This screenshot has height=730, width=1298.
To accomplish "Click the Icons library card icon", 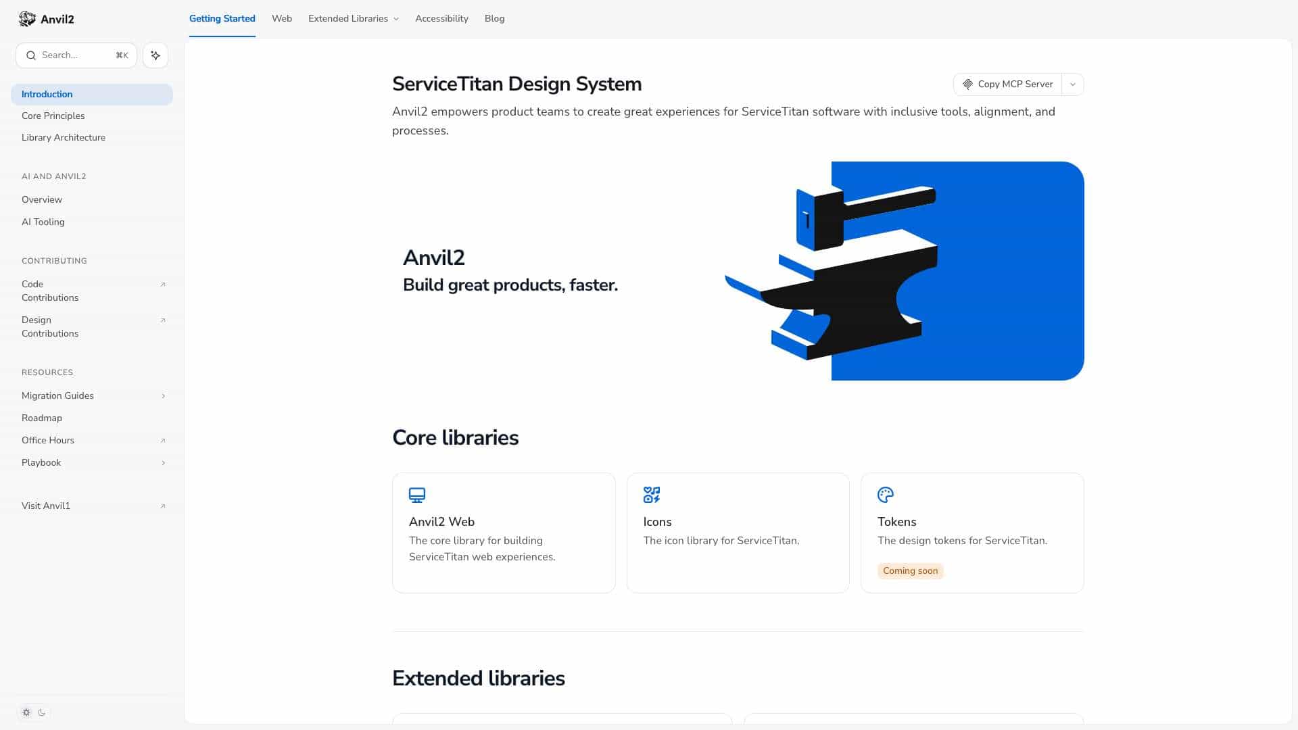I will pyautogui.click(x=652, y=495).
